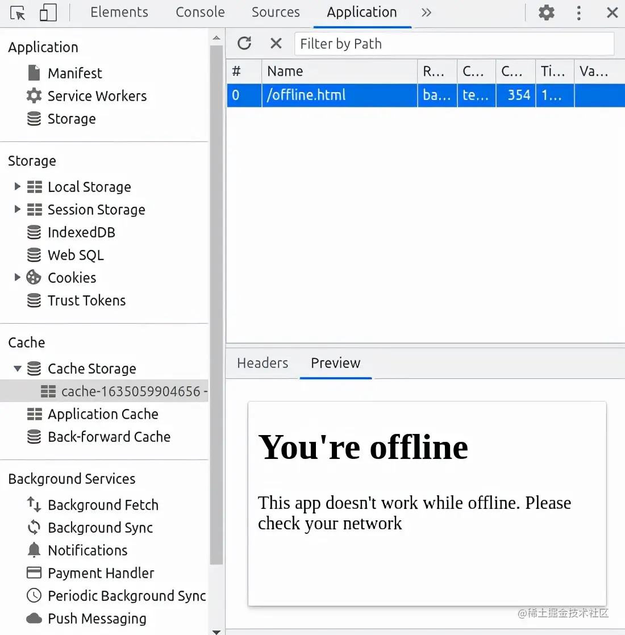Select Session Storage
The image size is (625, 635).
pyautogui.click(x=97, y=210)
